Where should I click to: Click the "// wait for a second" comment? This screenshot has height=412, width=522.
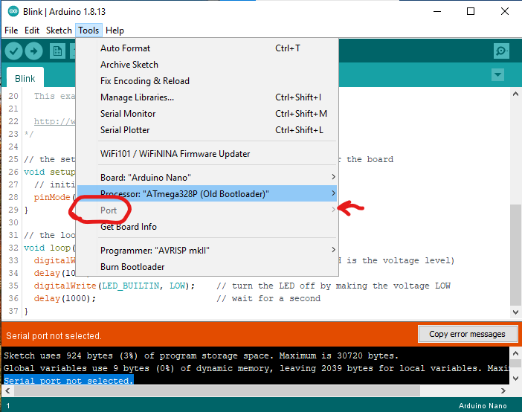tap(268, 298)
